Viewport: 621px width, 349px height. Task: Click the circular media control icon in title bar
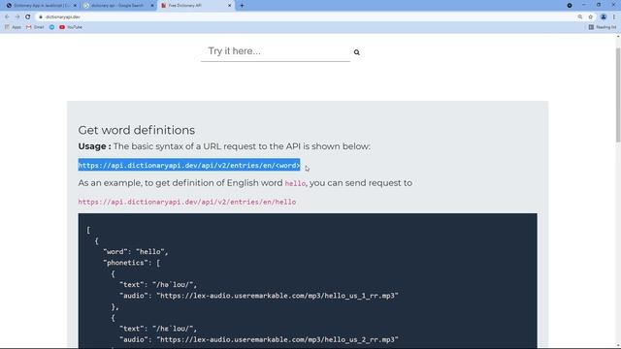(570, 6)
